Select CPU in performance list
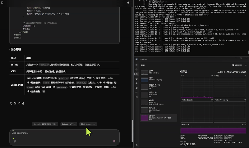 [x=159, y=72]
